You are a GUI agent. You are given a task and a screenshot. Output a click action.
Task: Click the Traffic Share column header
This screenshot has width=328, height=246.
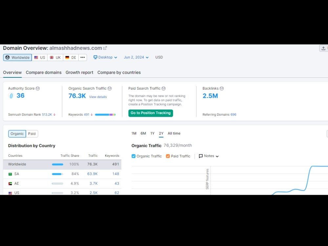(70, 155)
